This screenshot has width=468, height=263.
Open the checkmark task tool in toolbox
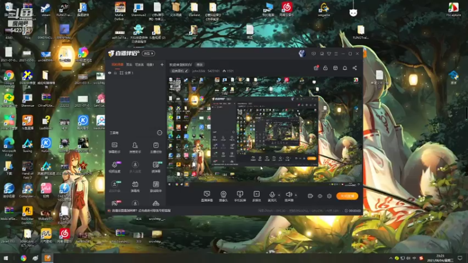pyautogui.click(x=156, y=148)
